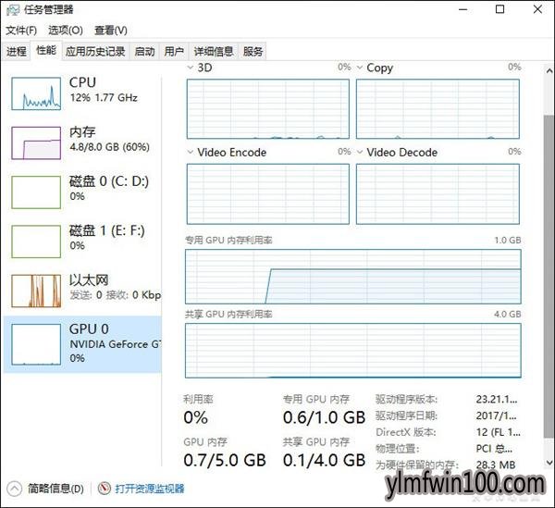The width and height of the screenshot is (555, 508).
Task: Click the collapse circle icon beside 简略信息(D)
Action: [15, 489]
